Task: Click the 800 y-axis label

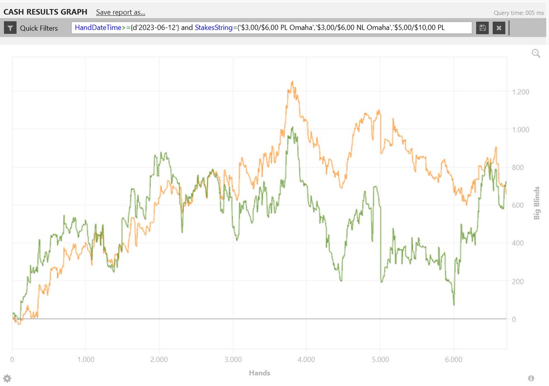Action: point(518,167)
